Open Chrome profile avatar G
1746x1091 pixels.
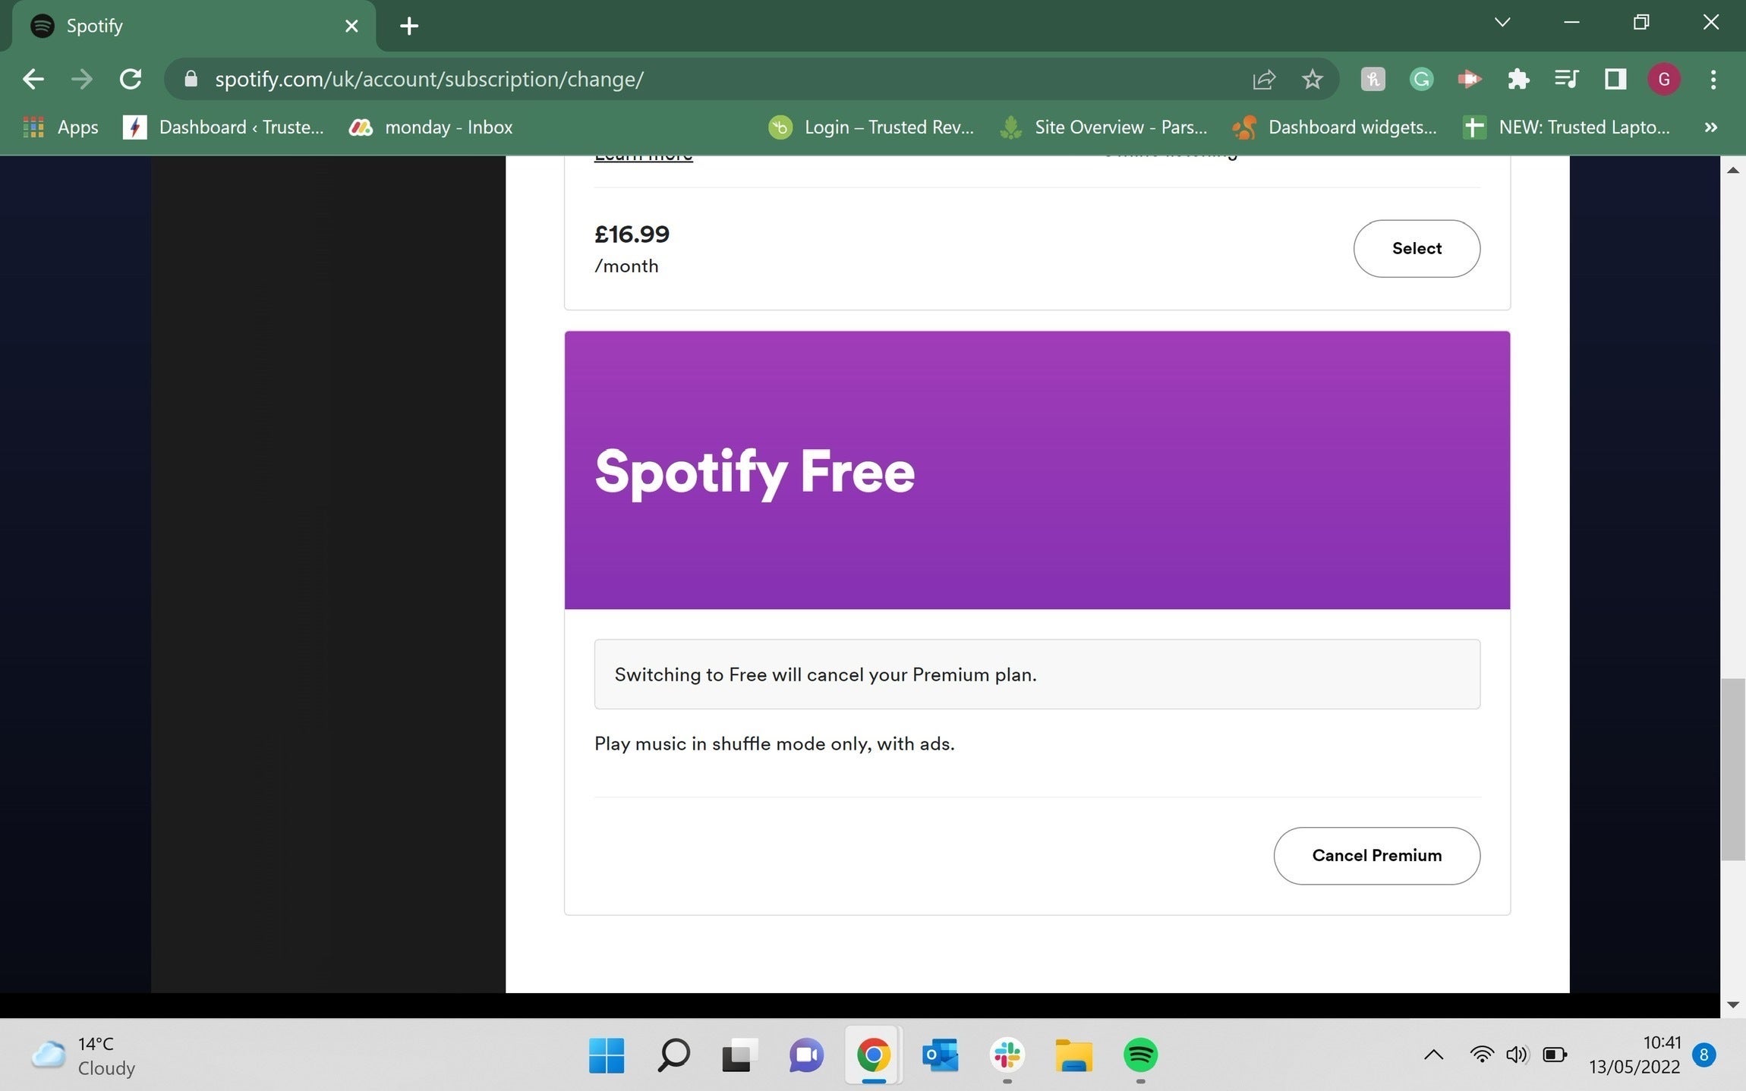click(x=1664, y=79)
